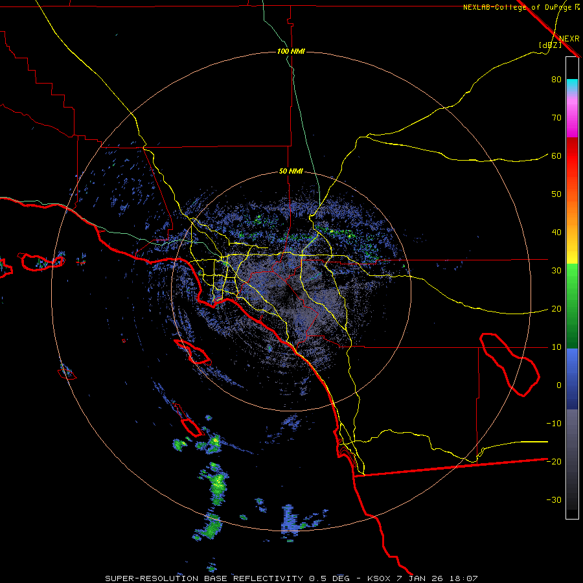
Task: Pick the blue segment of the color bar
Action: [x=572, y=379]
